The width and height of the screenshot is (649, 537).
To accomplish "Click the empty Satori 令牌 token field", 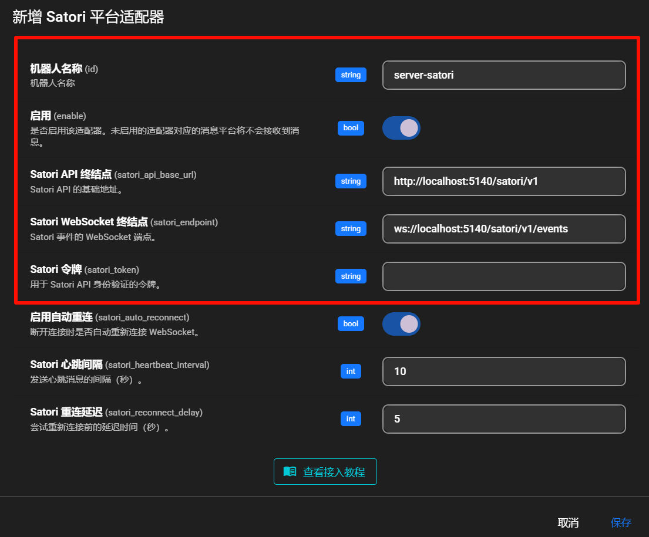I will coord(503,276).
